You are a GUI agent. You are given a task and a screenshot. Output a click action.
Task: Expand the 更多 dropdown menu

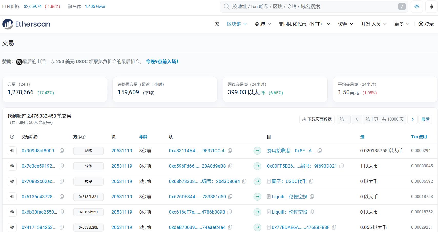pyautogui.click(x=402, y=24)
